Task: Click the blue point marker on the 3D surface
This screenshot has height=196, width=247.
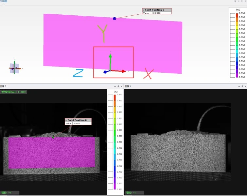Action: pos(115,19)
